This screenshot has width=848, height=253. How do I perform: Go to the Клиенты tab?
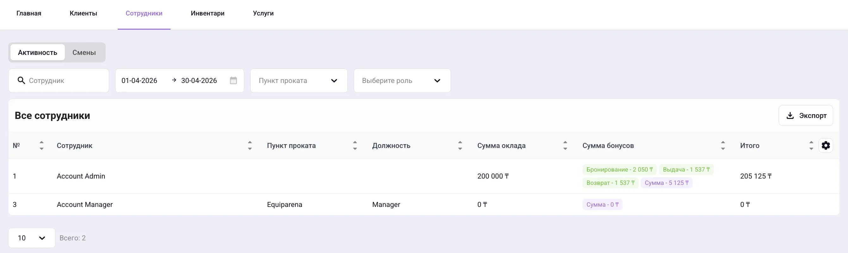click(83, 14)
